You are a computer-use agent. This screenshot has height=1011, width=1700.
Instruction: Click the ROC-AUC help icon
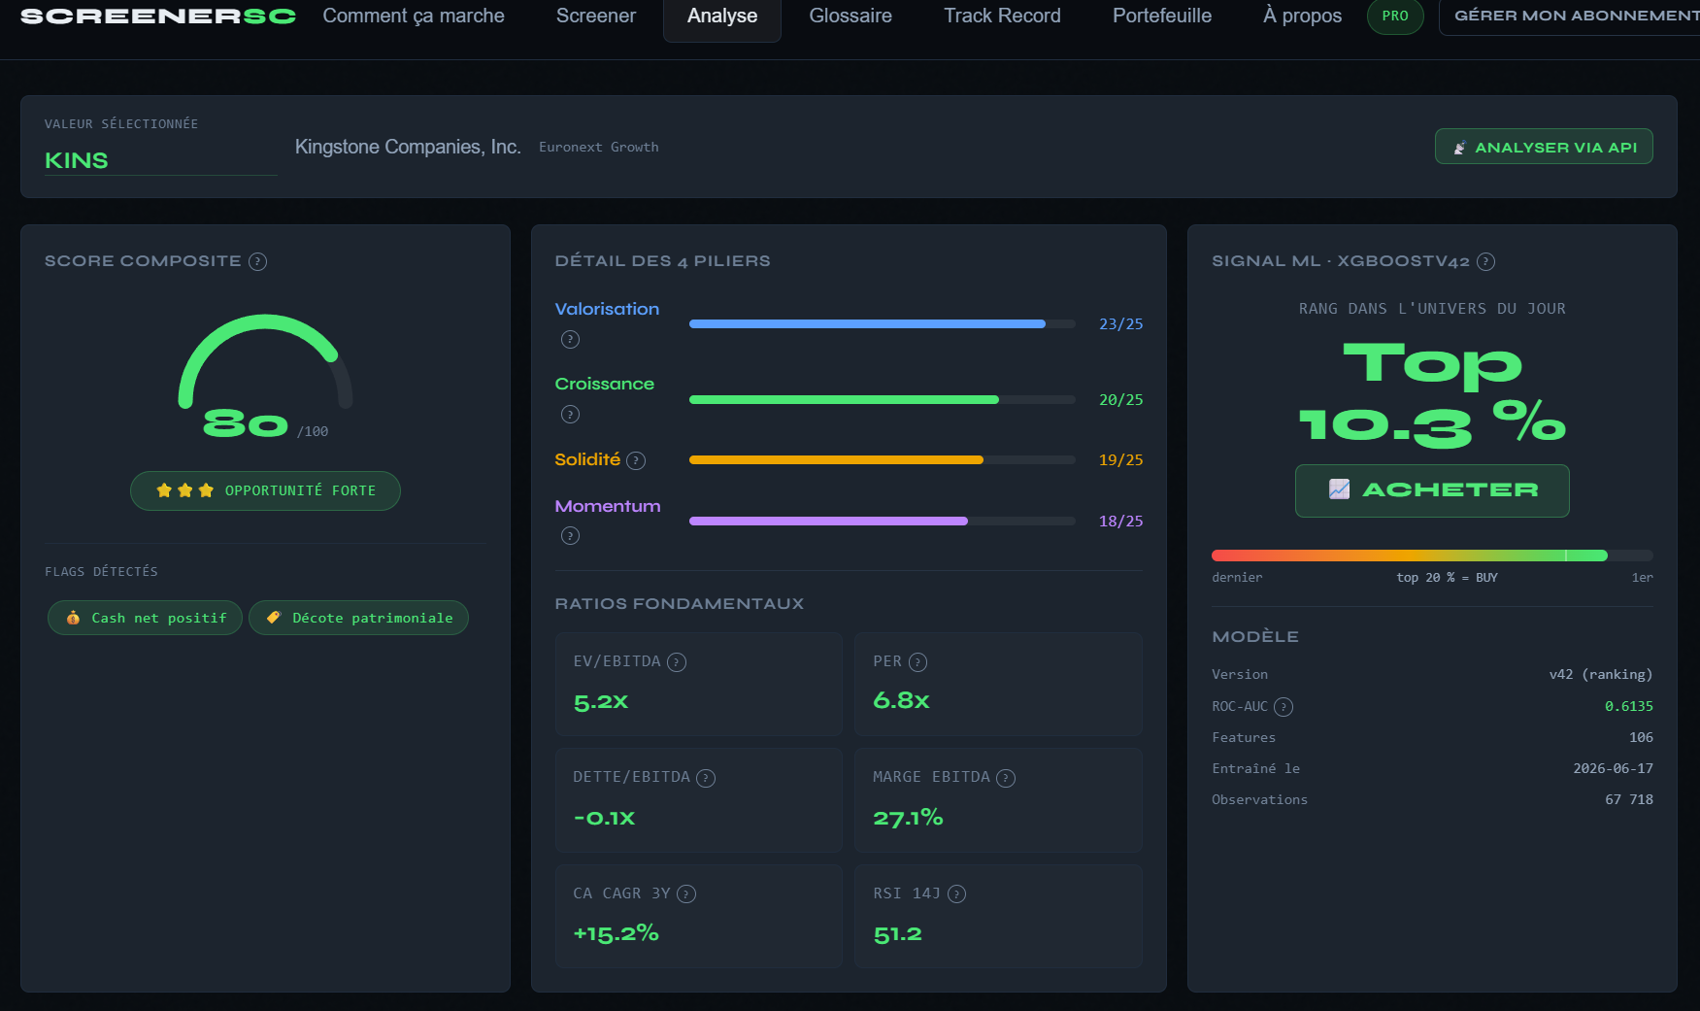tap(1283, 707)
